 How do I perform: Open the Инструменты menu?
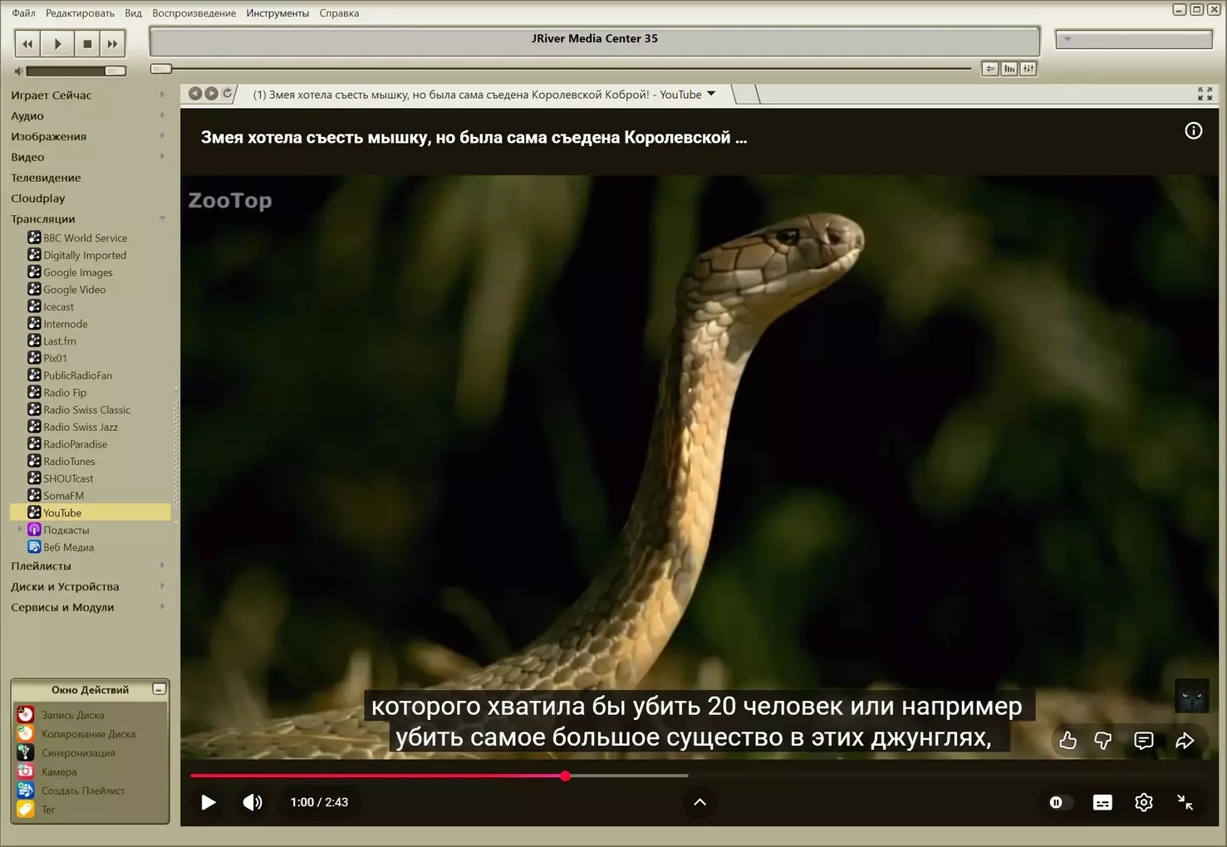coord(277,13)
